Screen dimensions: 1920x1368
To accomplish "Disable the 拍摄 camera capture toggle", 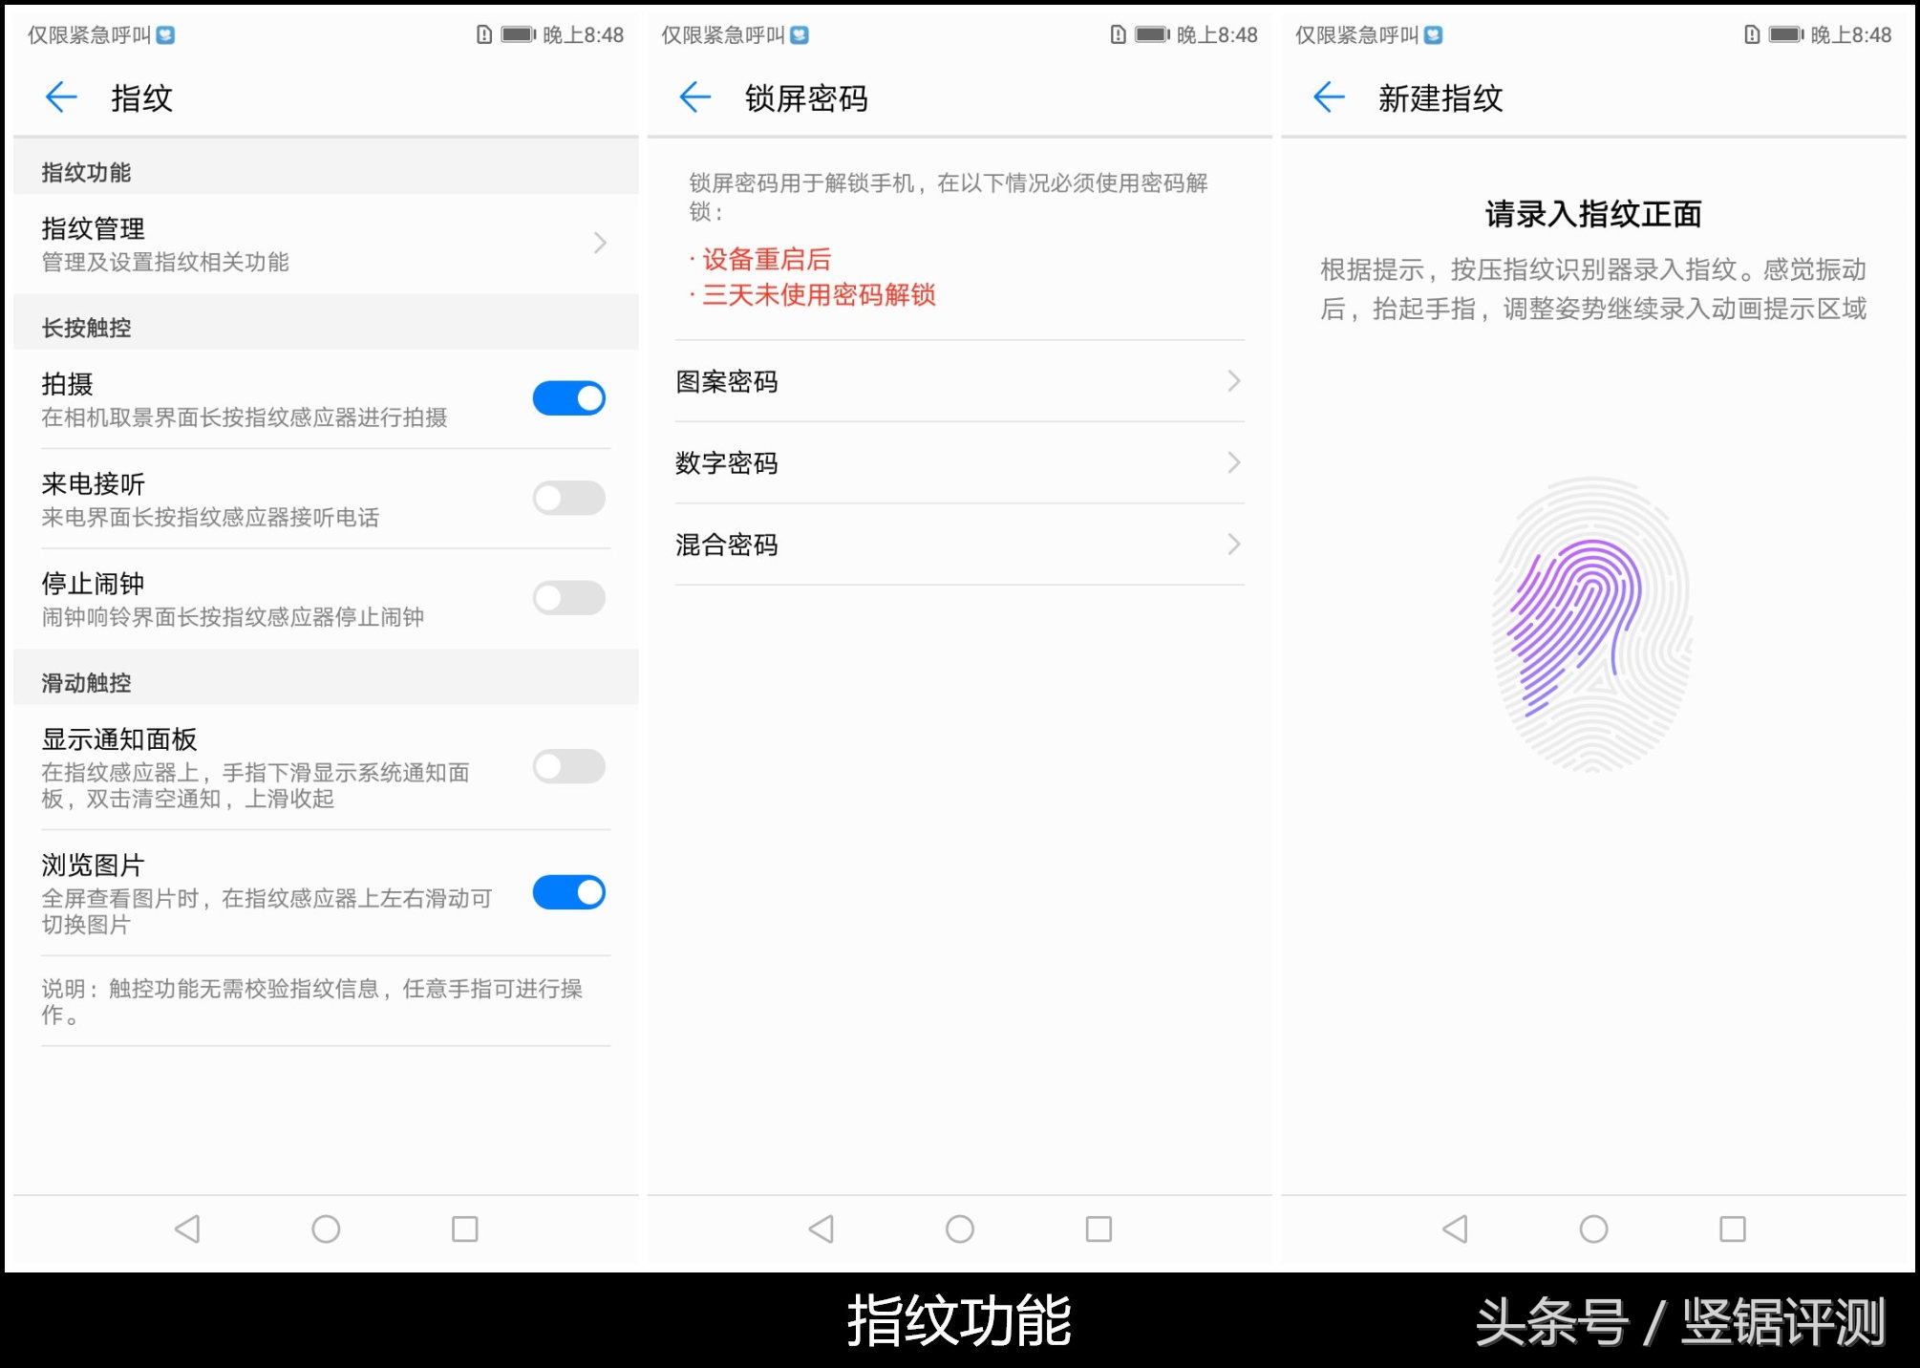I will 568,398.
